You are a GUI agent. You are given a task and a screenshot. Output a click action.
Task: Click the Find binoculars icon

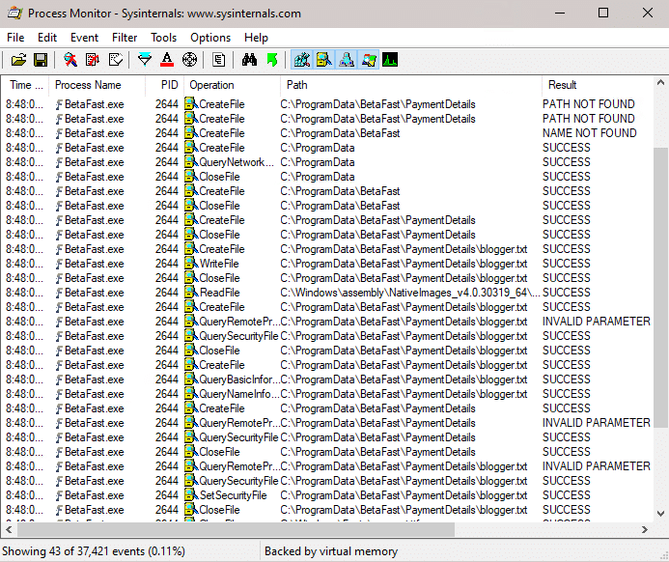[x=249, y=60]
